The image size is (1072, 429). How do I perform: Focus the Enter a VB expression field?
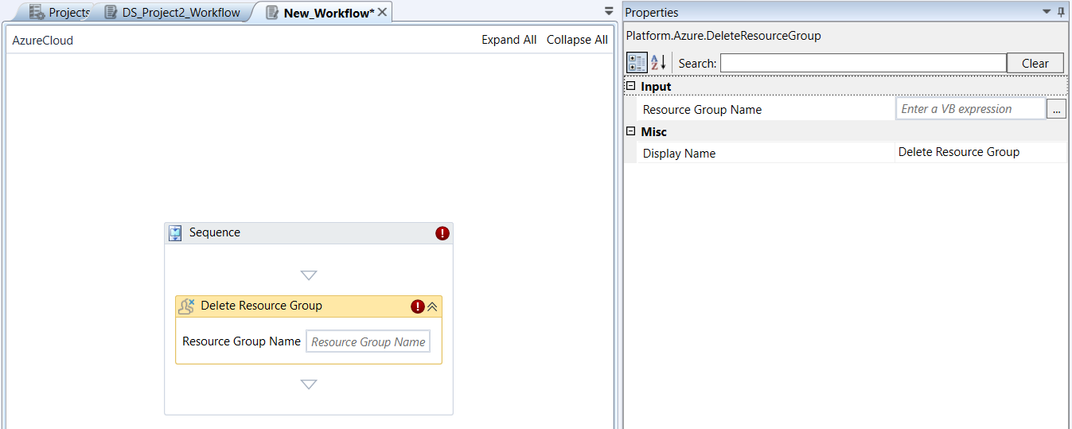(x=970, y=109)
